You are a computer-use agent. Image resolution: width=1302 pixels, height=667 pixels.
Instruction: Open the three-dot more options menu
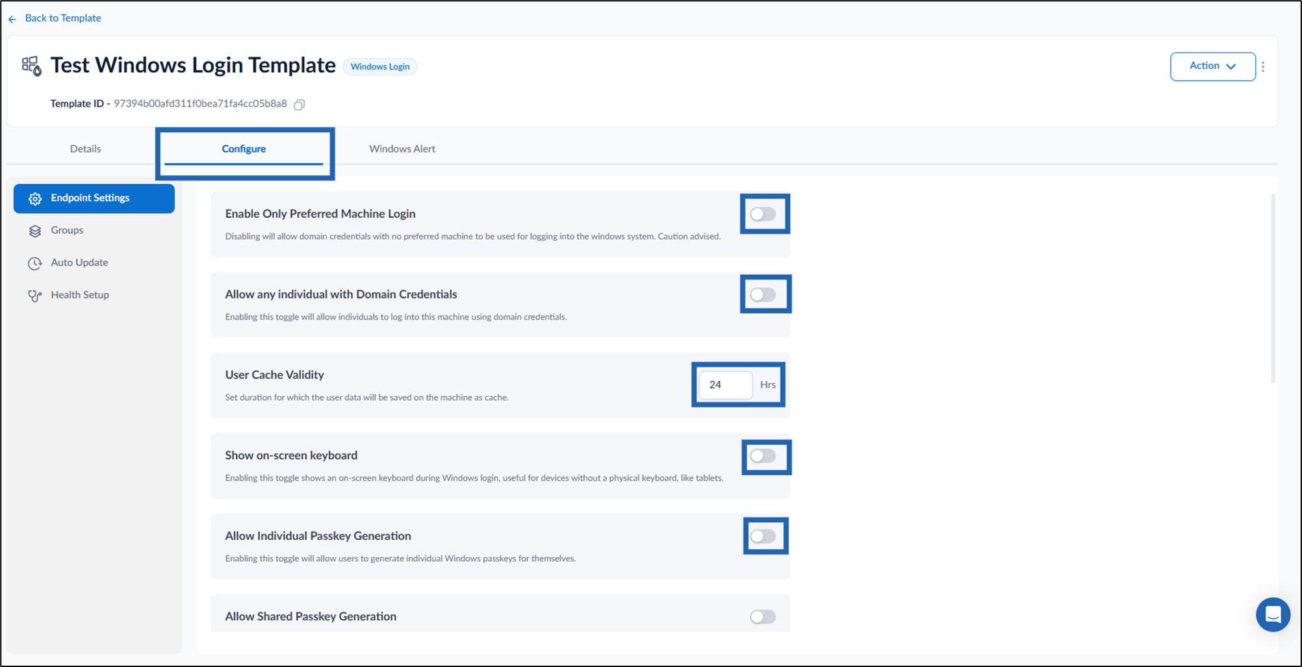(1263, 66)
